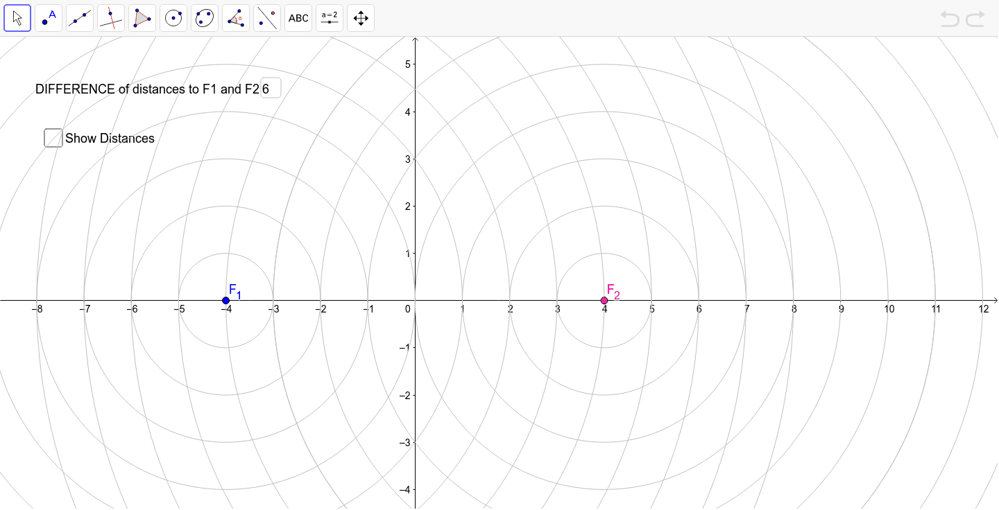
Task: Click the 'DIFFERENCE of distances to F1 and F2' label
Action: [x=147, y=89]
